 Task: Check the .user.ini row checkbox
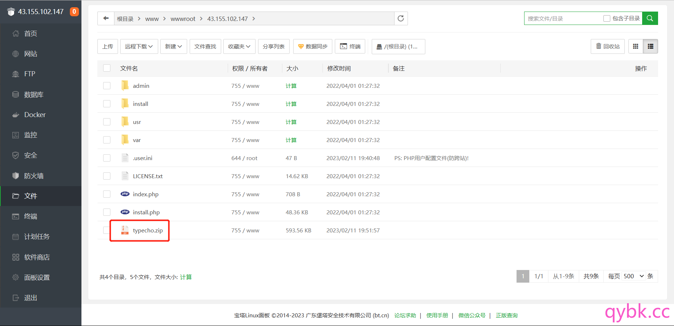point(107,158)
